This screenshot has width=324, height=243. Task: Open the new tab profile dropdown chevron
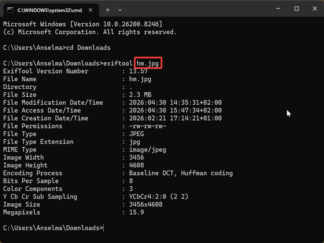120,10
